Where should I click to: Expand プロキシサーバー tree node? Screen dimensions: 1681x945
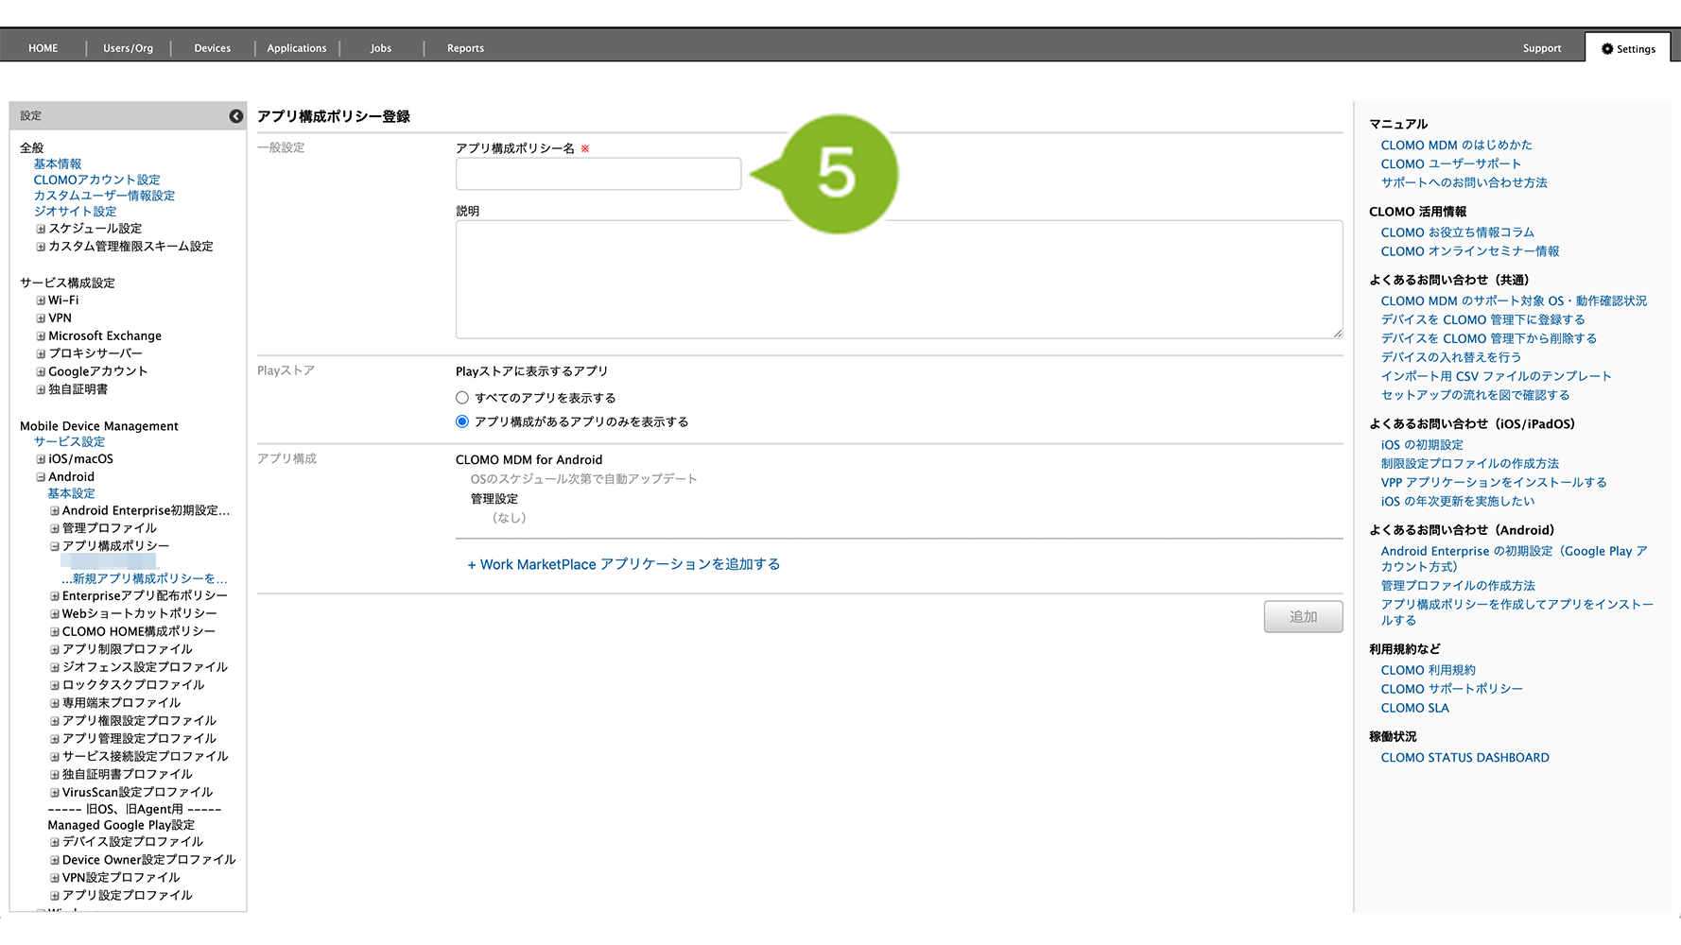41,353
